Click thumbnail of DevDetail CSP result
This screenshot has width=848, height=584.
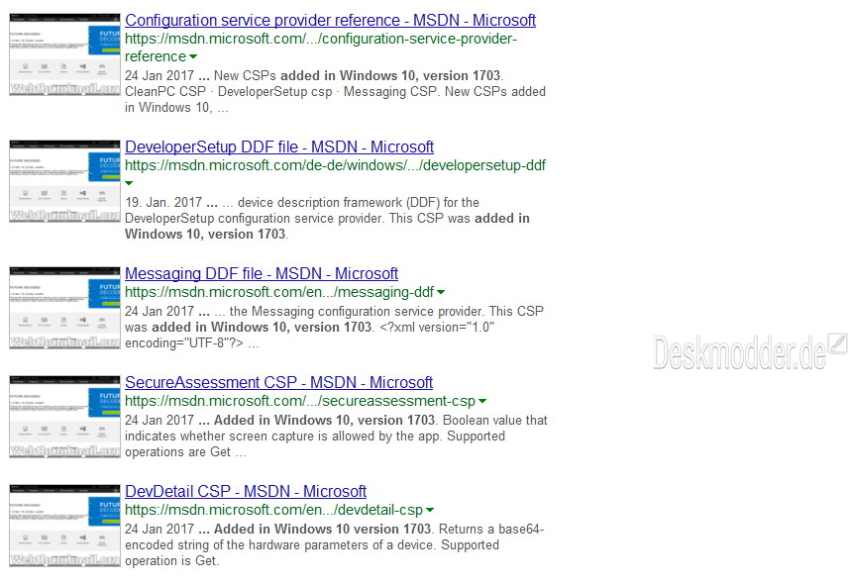click(64, 526)
